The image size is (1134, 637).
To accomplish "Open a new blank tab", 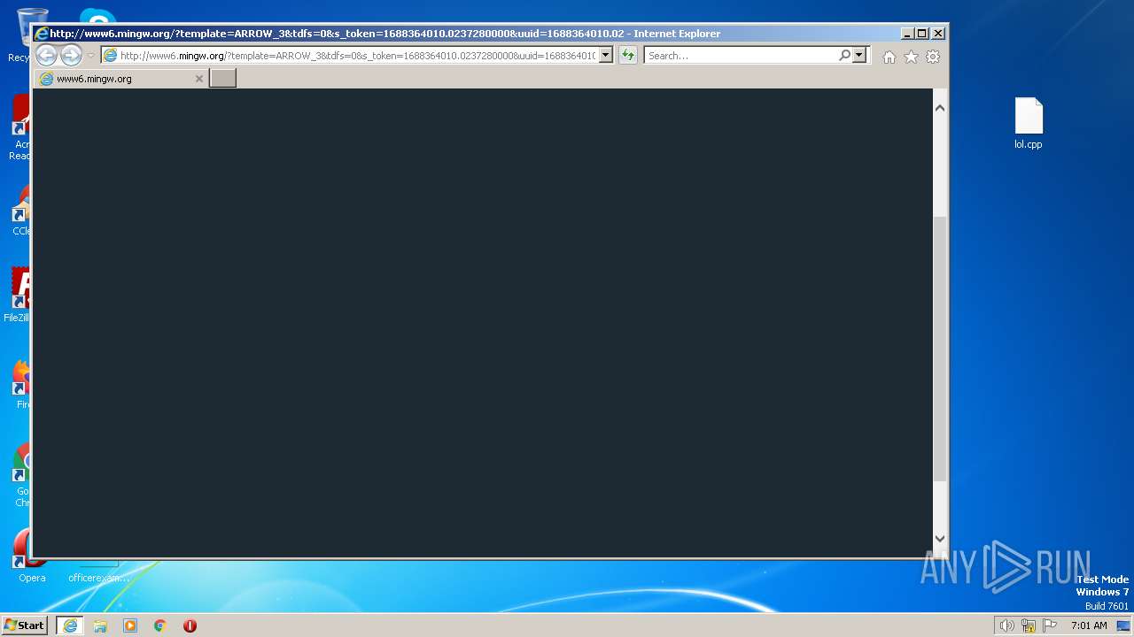I will click(x=222, y=78).
